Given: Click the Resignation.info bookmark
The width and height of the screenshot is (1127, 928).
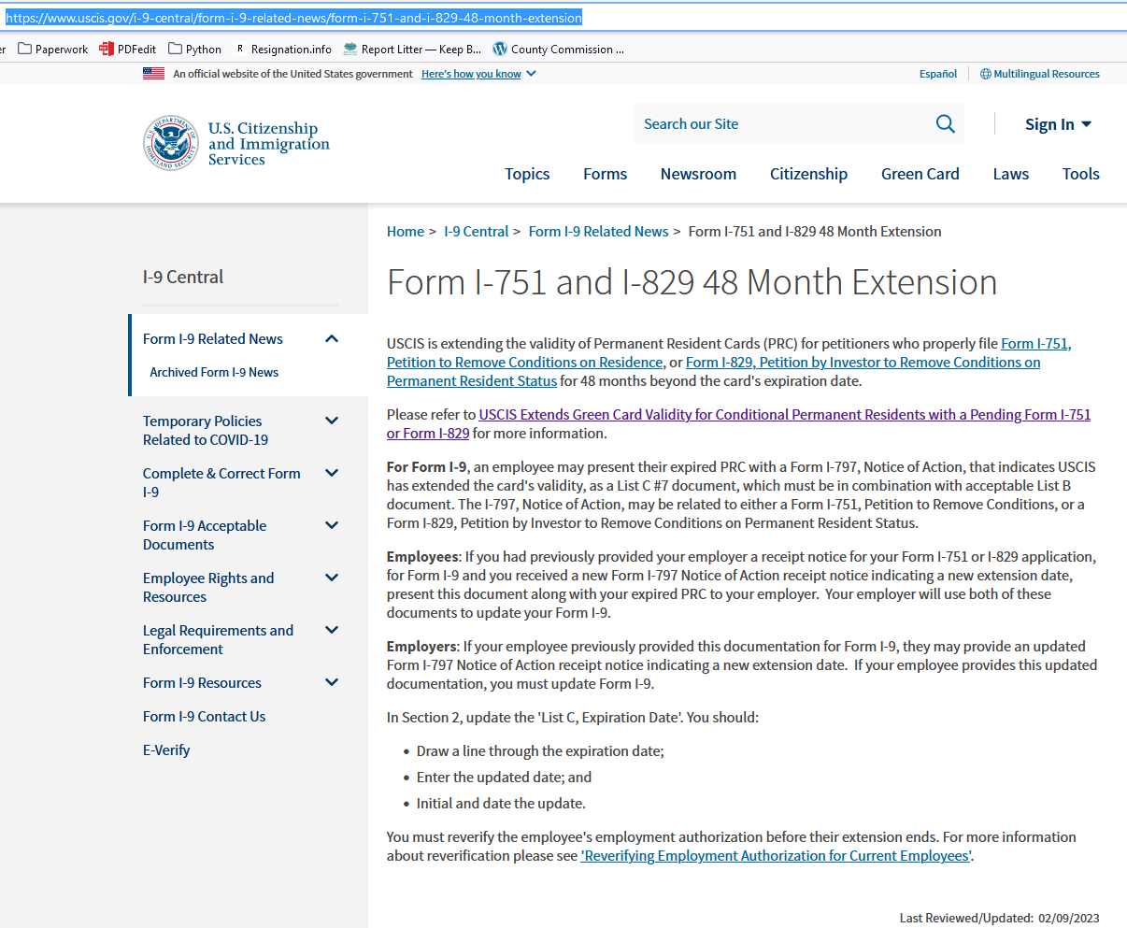Looking at the screenshot, I should point(283,49).
